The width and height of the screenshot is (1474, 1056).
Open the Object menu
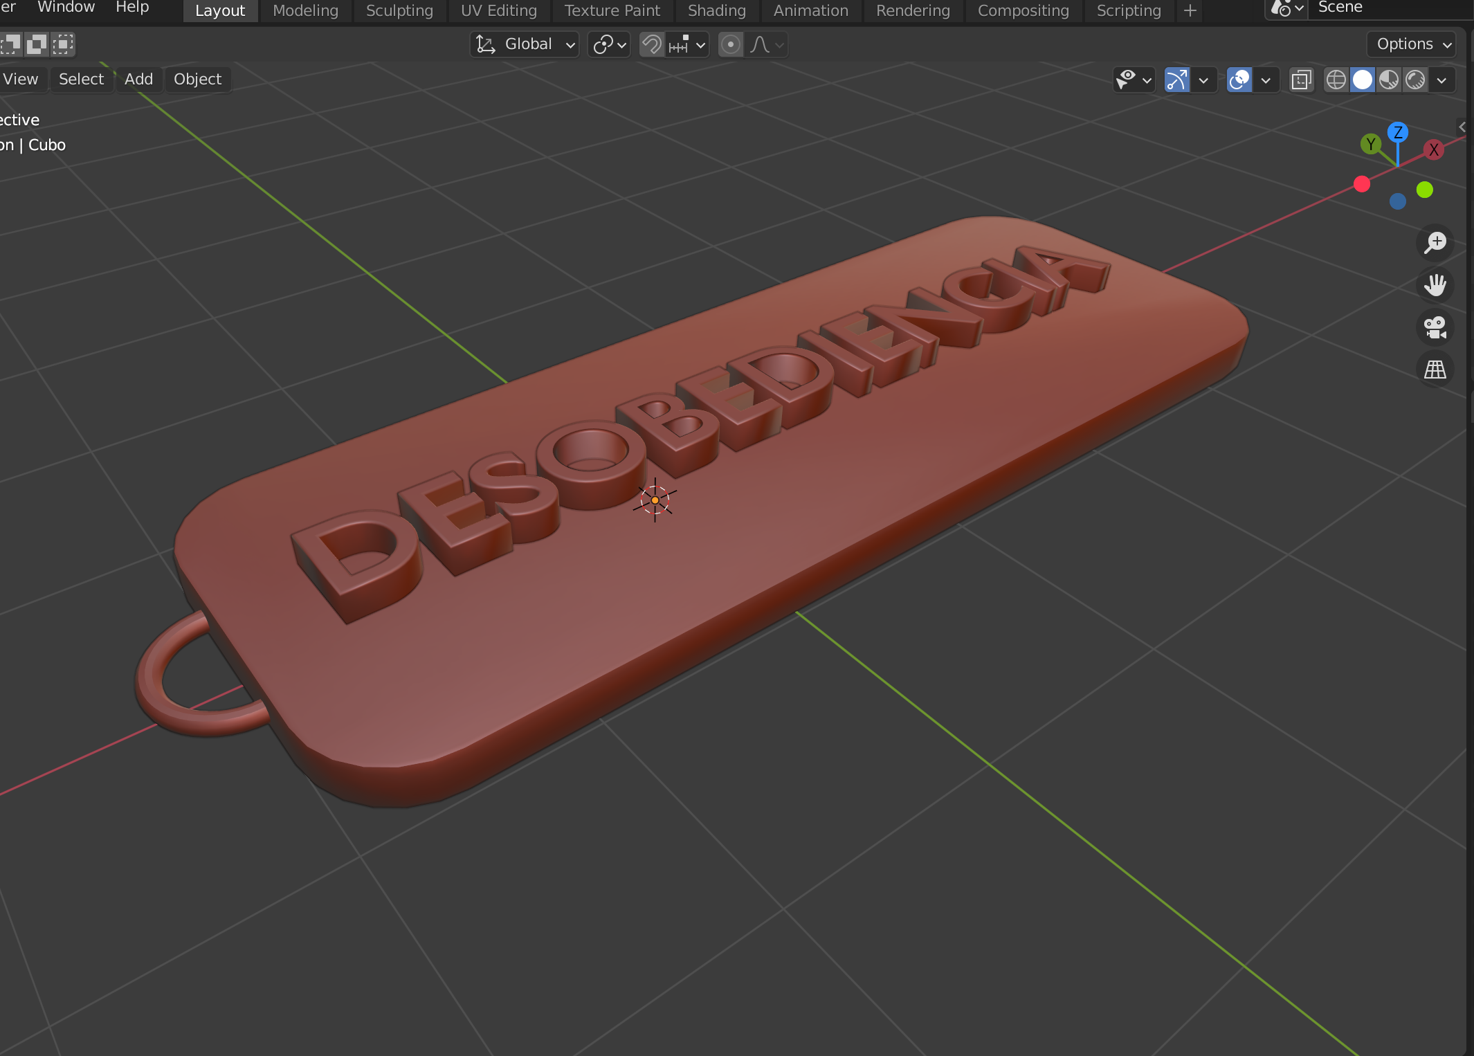click(x=197, y=79)
